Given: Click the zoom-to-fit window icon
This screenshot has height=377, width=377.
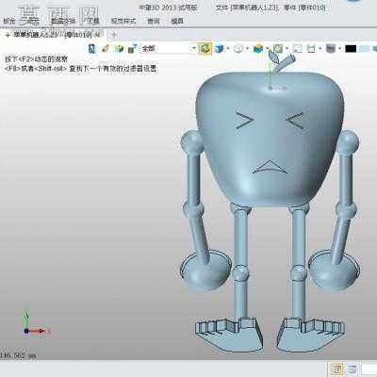Looking at the screenshot, I should click(x=297, y=49).
